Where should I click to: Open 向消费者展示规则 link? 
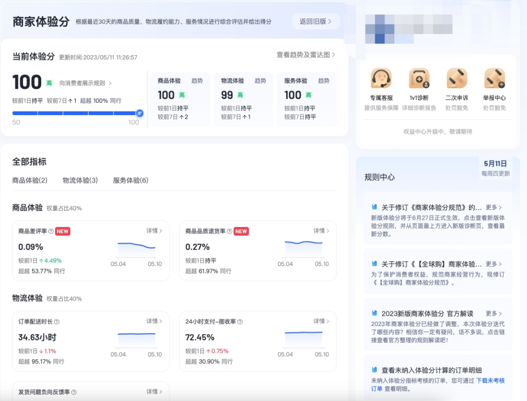tap(86, 83)
